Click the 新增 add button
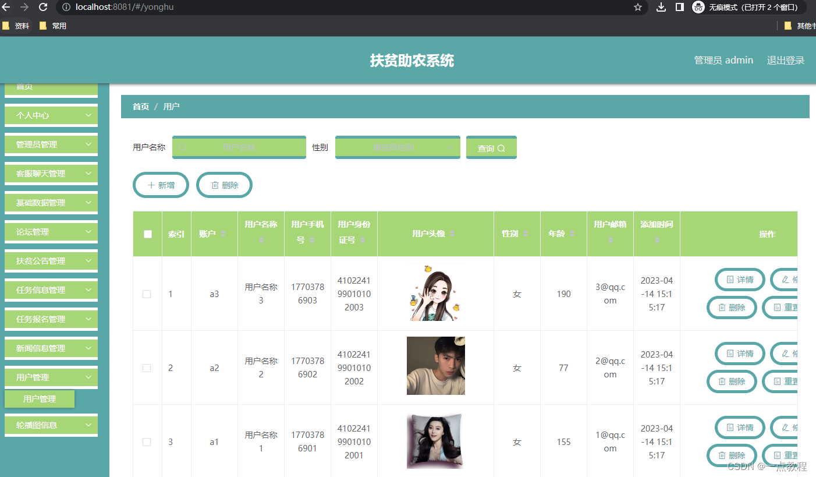816x477 pixels. pyautogui.click(x=161, y=185)
